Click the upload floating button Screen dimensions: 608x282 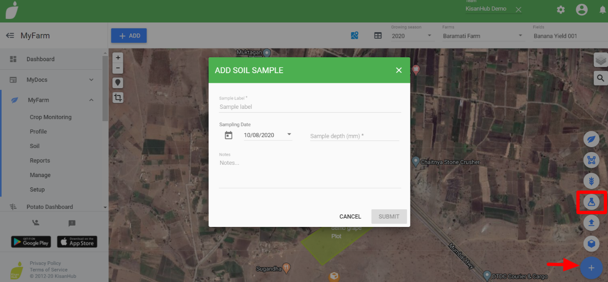(x=591, y=223)
